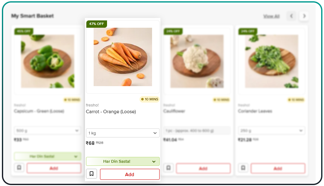This screenshot has width=324, height=186.
Task: Open the Cauliflower product photo
Action: (x=197, y=61)
